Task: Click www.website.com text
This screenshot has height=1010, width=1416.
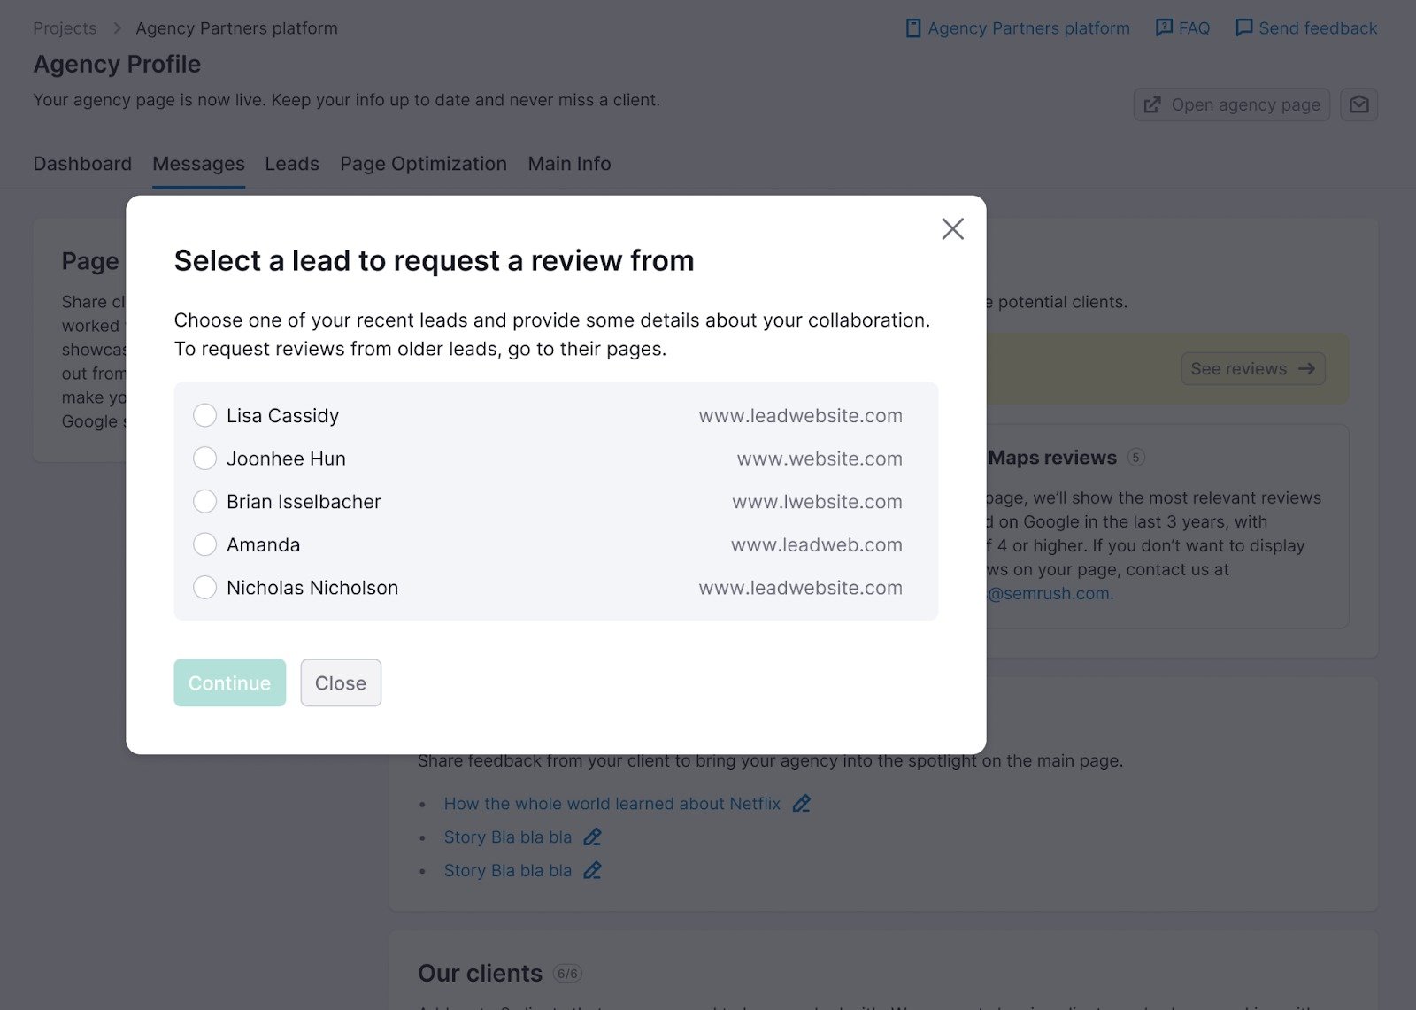Action: 820,459
